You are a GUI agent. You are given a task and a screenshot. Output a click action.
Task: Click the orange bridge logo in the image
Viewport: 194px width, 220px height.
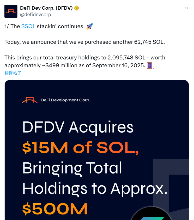tap(29, 100)
